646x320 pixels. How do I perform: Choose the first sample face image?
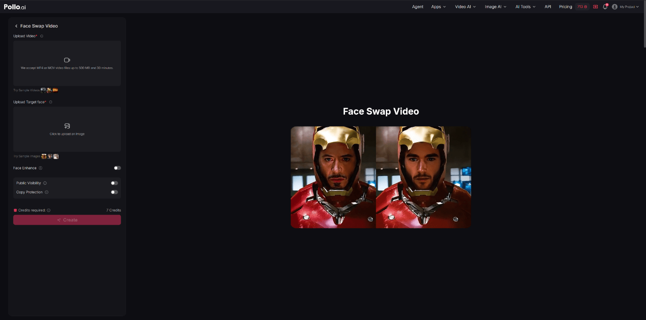click(x=44, y=156)
